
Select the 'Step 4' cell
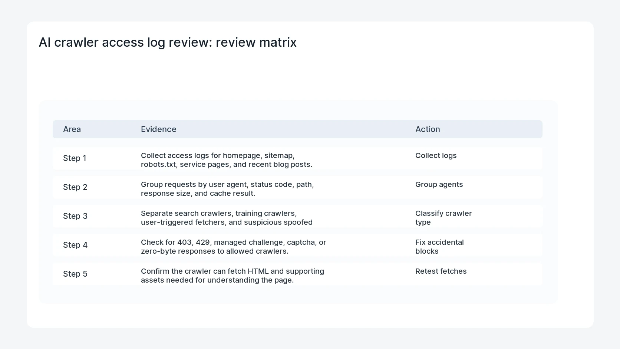tap(75, 245)
